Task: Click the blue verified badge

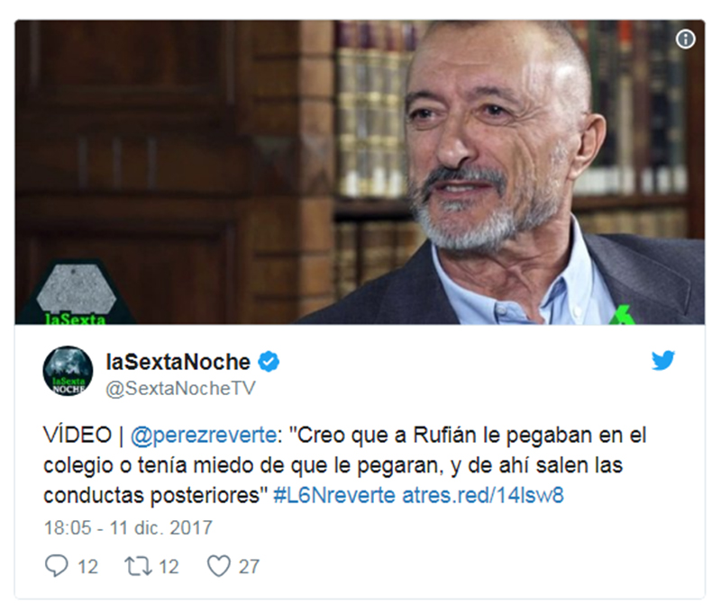Action: (269, 362)
